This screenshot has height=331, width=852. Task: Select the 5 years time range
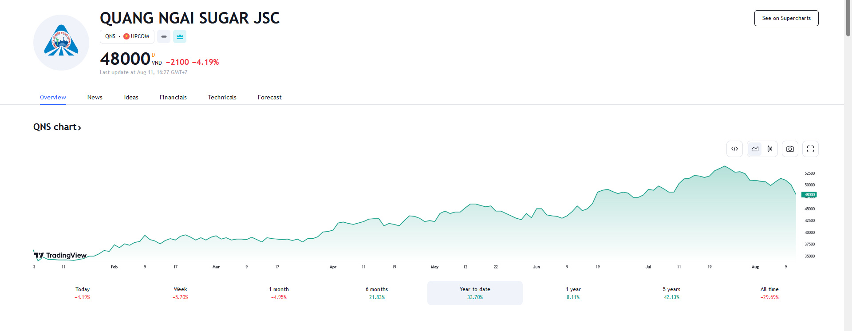[671, 293]
